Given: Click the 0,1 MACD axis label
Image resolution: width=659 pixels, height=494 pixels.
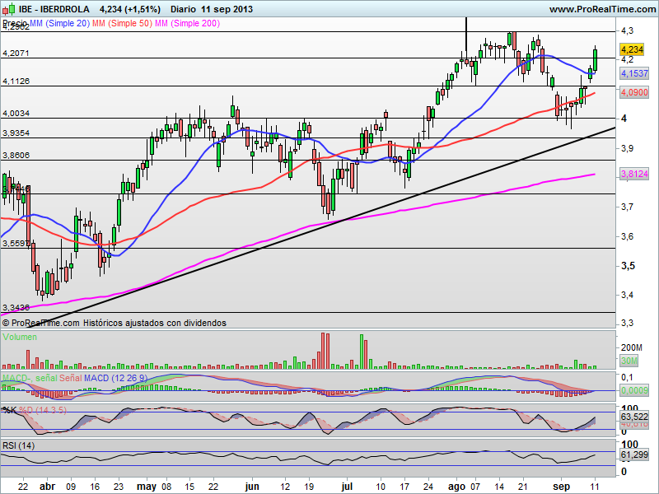Looking at the screenshot, I should (627, 377).
